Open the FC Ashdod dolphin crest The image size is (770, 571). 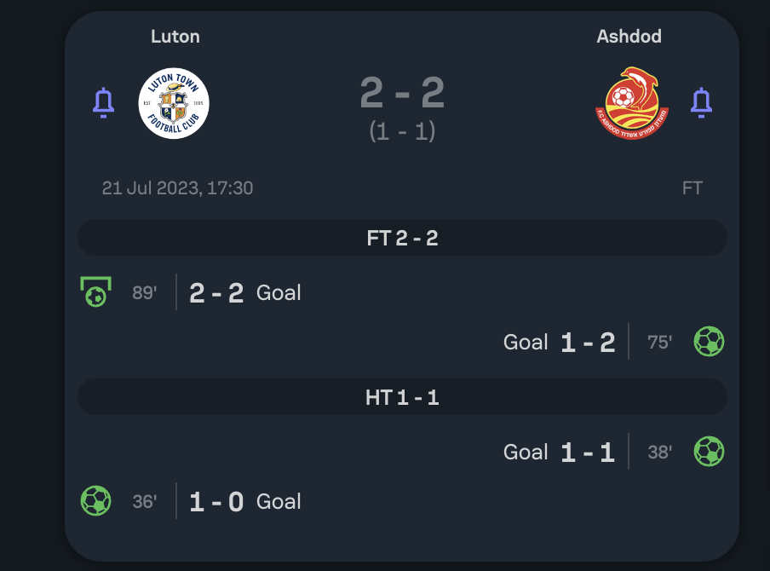tap(632, 103)
